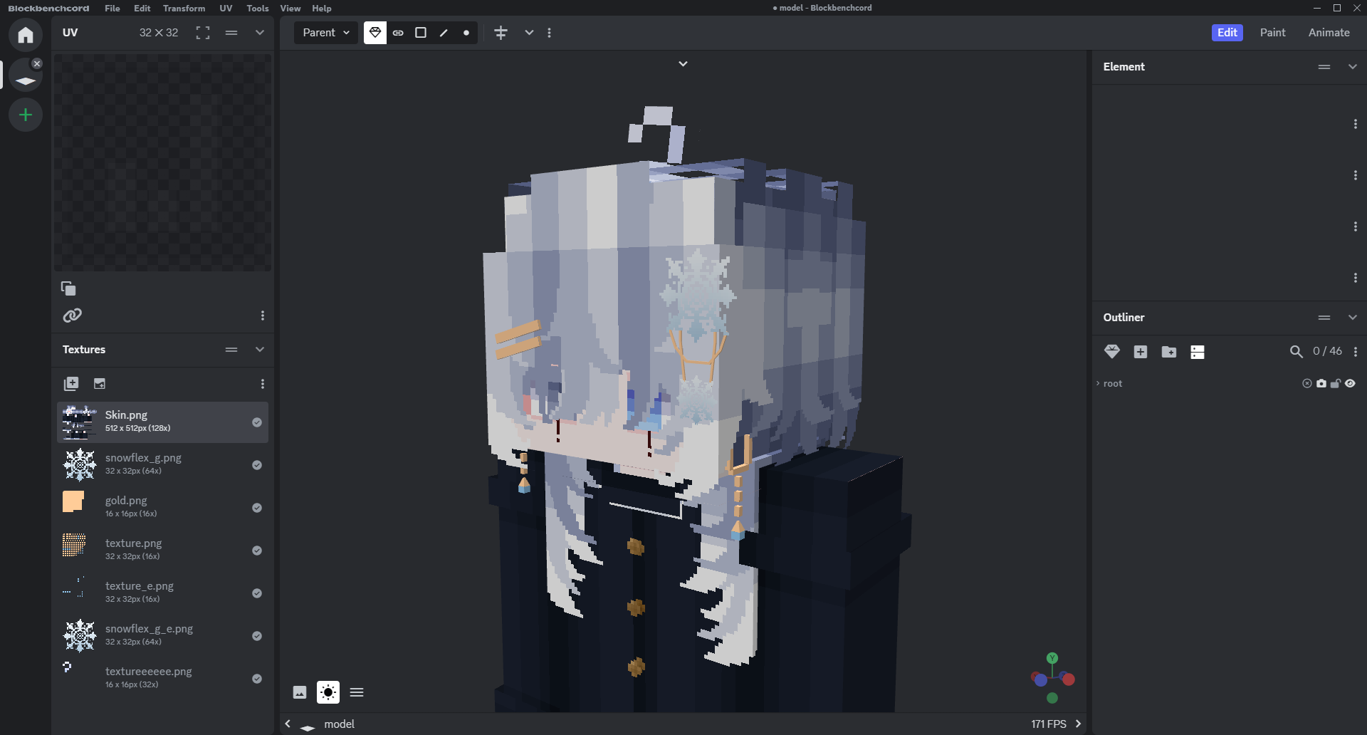Toggle viewport shading sun icon
The width and height of the screenshot is (1367, 735).
tap(328, 692)
